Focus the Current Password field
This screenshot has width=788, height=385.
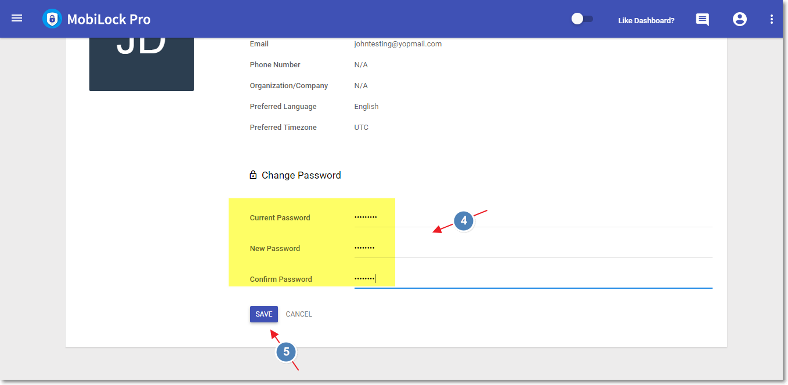[533, 217]
